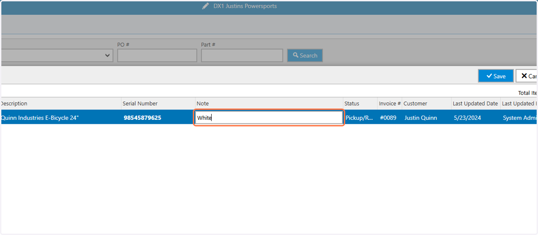Select Quinn Industries E-Bicycle 24" cell
Viewport: 538px width, 235px height.
tap(61, 117)
